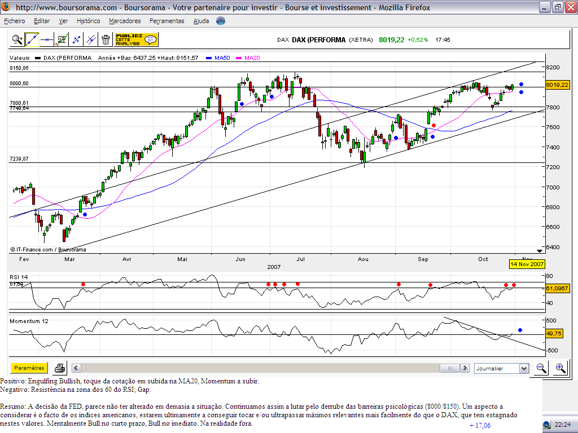Open the indicators chart tool
578x433 pixels.
point(62,39)
